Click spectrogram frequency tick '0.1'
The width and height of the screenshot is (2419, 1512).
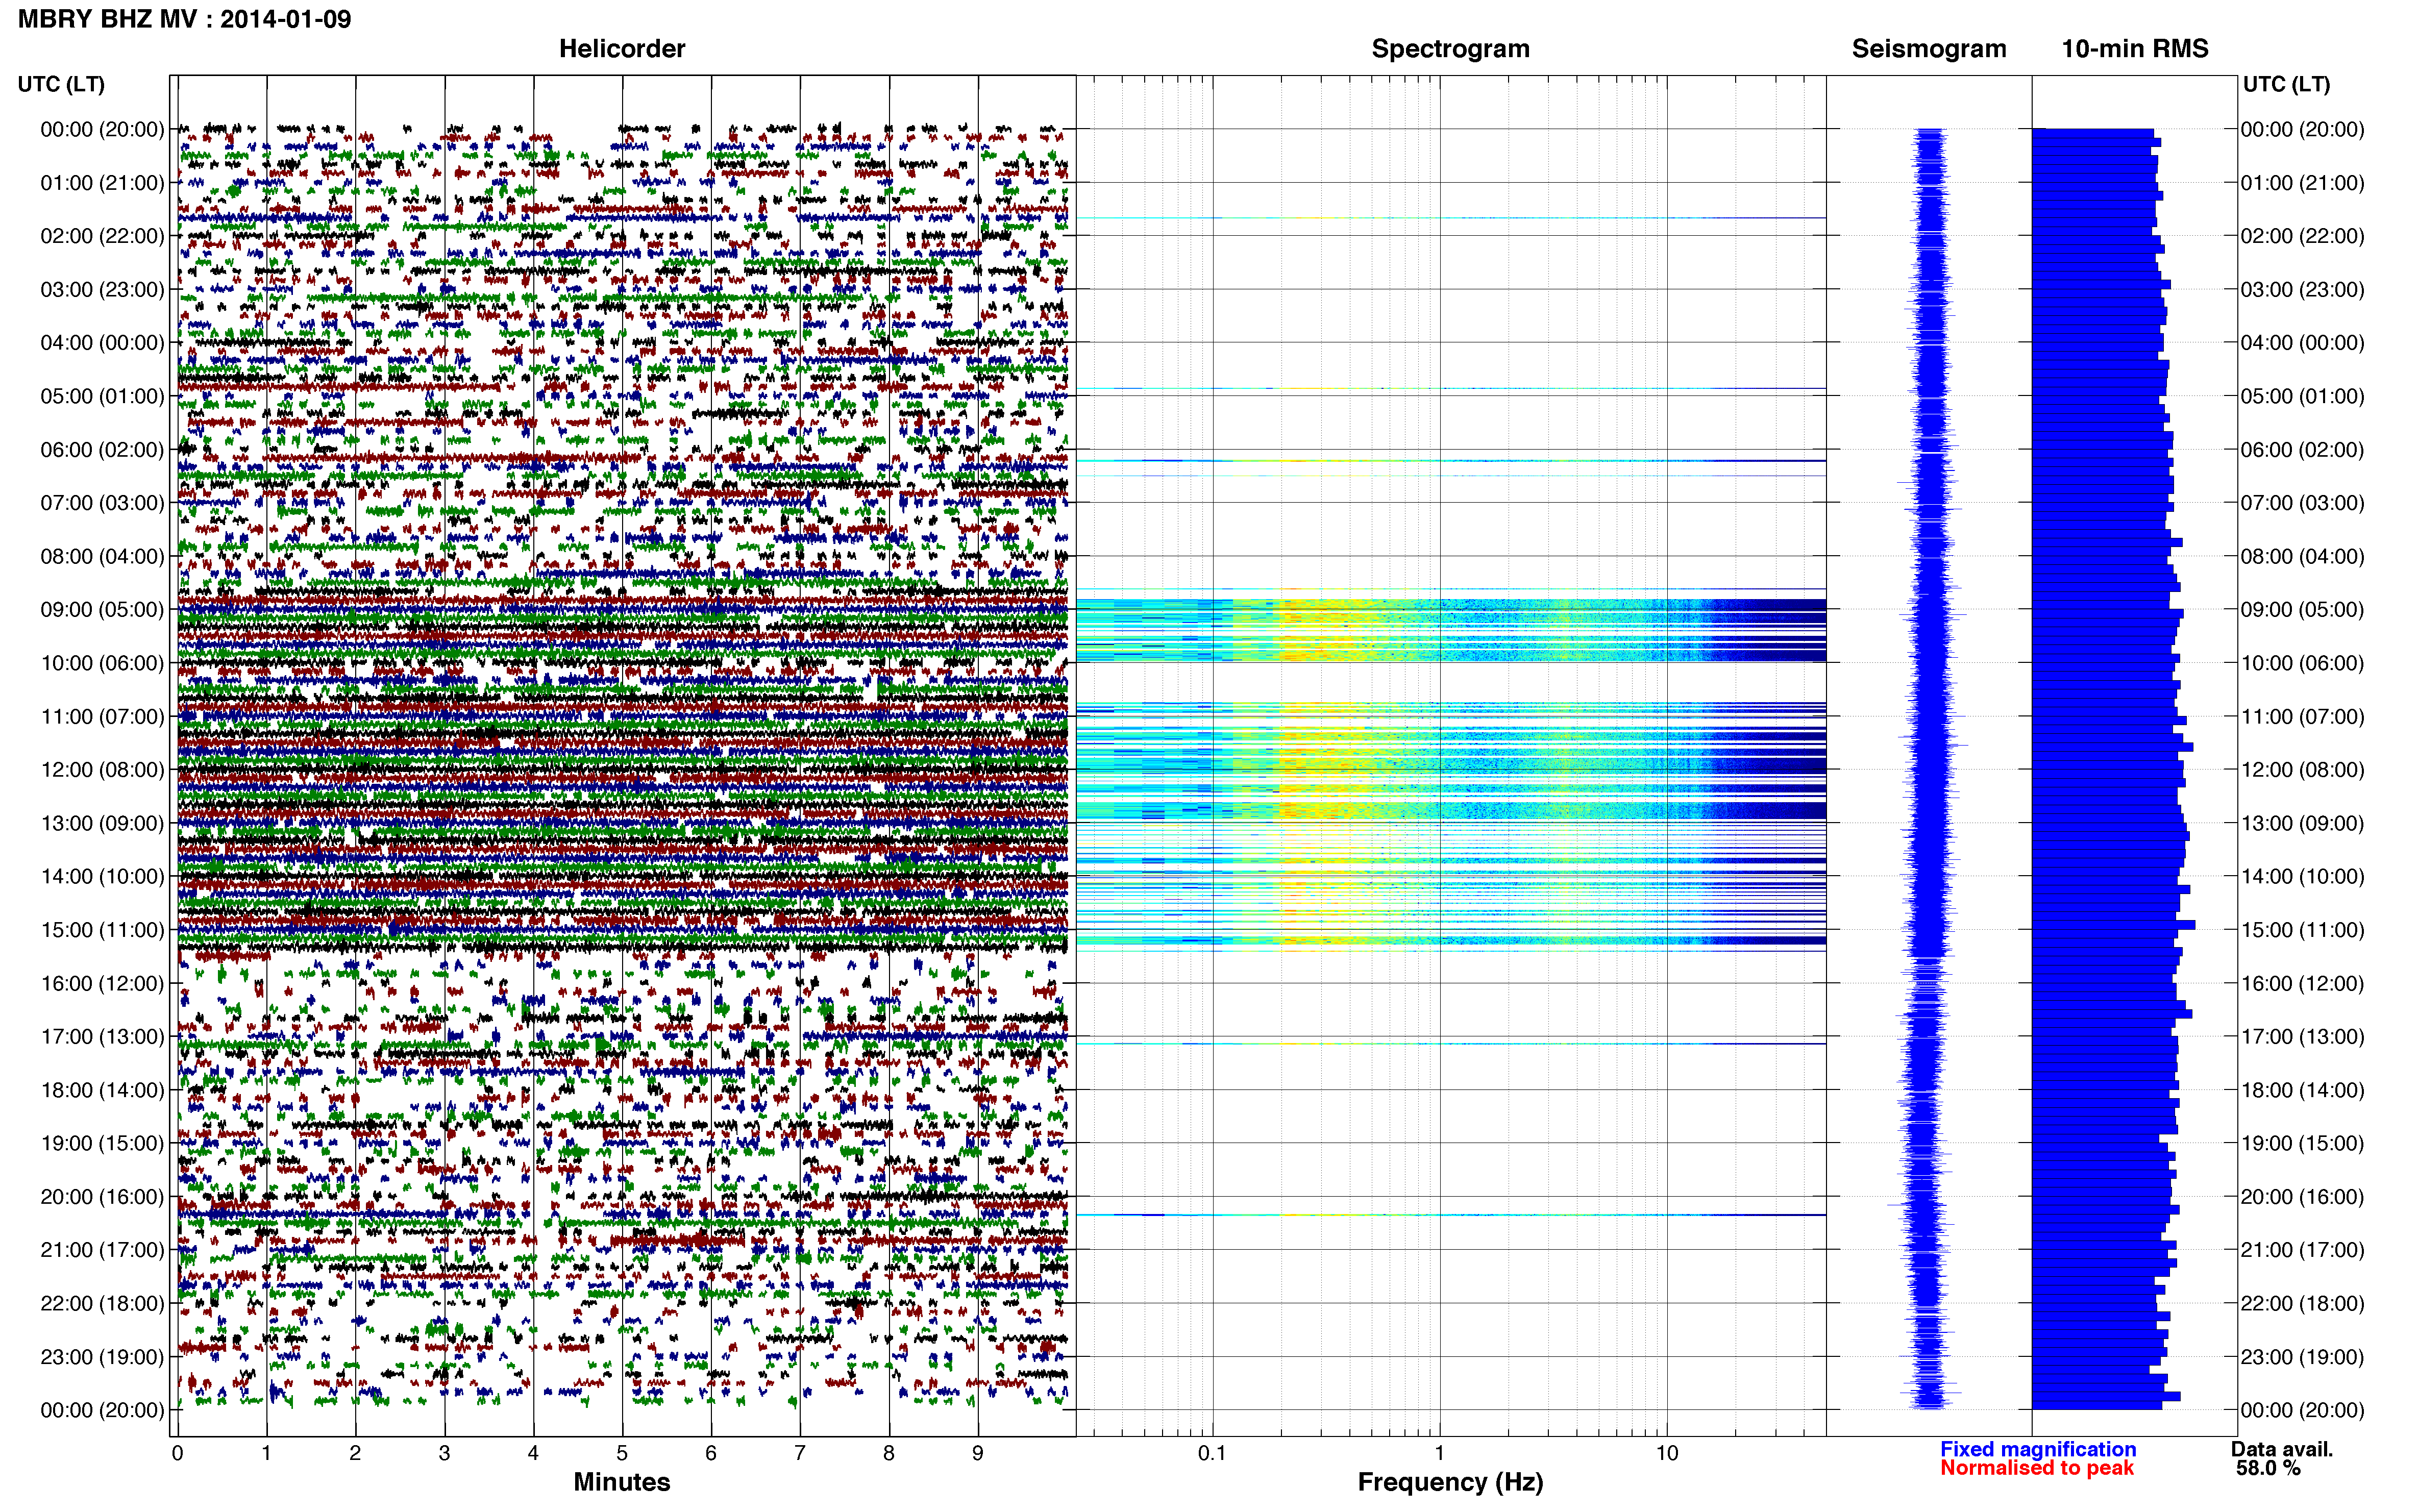pyautogui.click(x=1212, y=1454)
